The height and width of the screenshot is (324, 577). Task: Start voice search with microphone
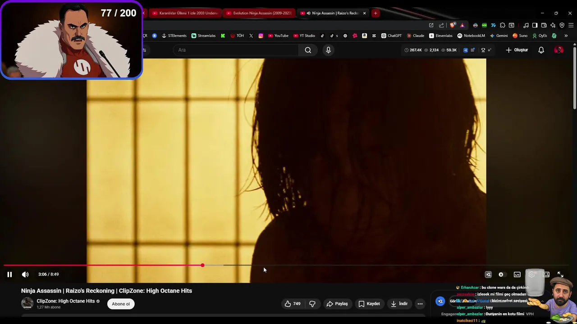(328, 50)
